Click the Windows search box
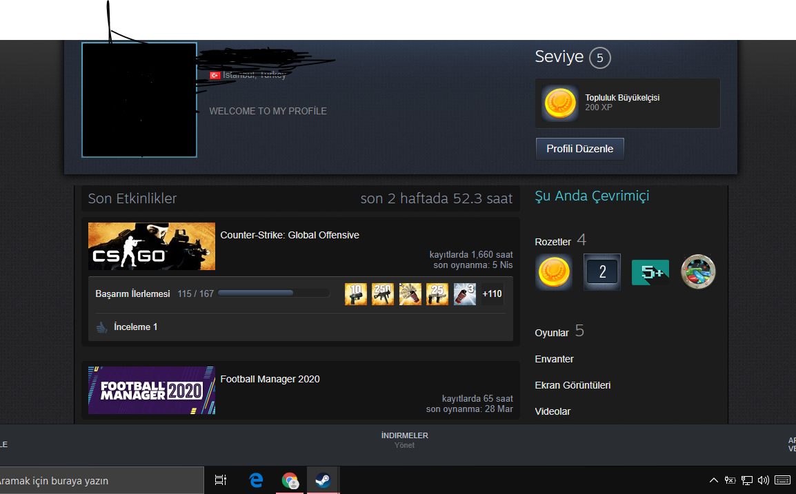 point(101,480)
